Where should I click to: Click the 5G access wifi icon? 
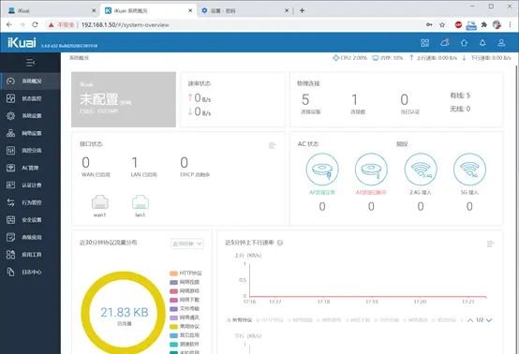(x=469, y=170)
